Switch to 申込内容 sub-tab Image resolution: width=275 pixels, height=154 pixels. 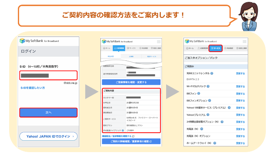click(x=111, y=56)
